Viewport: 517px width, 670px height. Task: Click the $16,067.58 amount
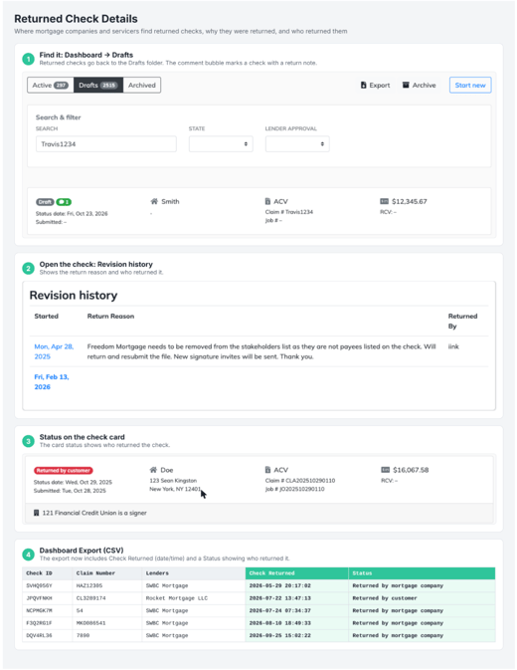coord(411,470)
